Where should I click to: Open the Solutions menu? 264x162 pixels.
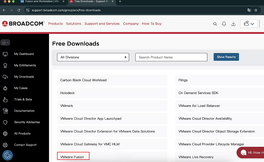pyautogui.click(x=74, y=23)
